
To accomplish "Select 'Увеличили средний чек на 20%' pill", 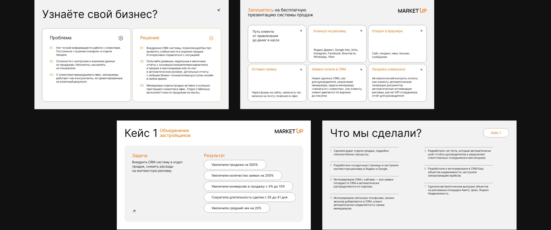I will (x=236, y=208).
